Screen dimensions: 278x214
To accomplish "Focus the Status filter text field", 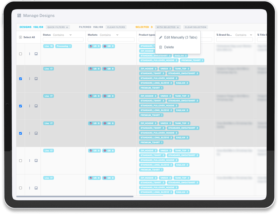I will (x=63, y=40).
